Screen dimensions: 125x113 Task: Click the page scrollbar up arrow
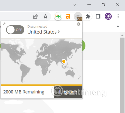pos(122,35)
